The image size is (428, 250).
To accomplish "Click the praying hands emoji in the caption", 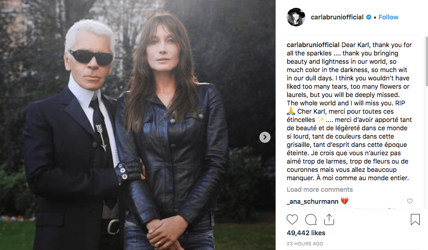I will 291,111.
